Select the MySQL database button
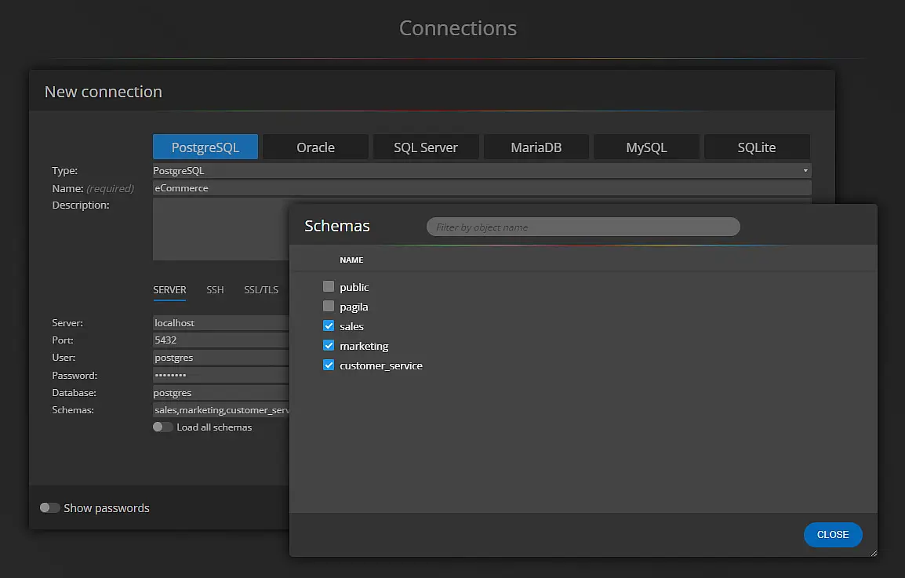The height and width of the screenshot is (578, 905). click(646, 147)
